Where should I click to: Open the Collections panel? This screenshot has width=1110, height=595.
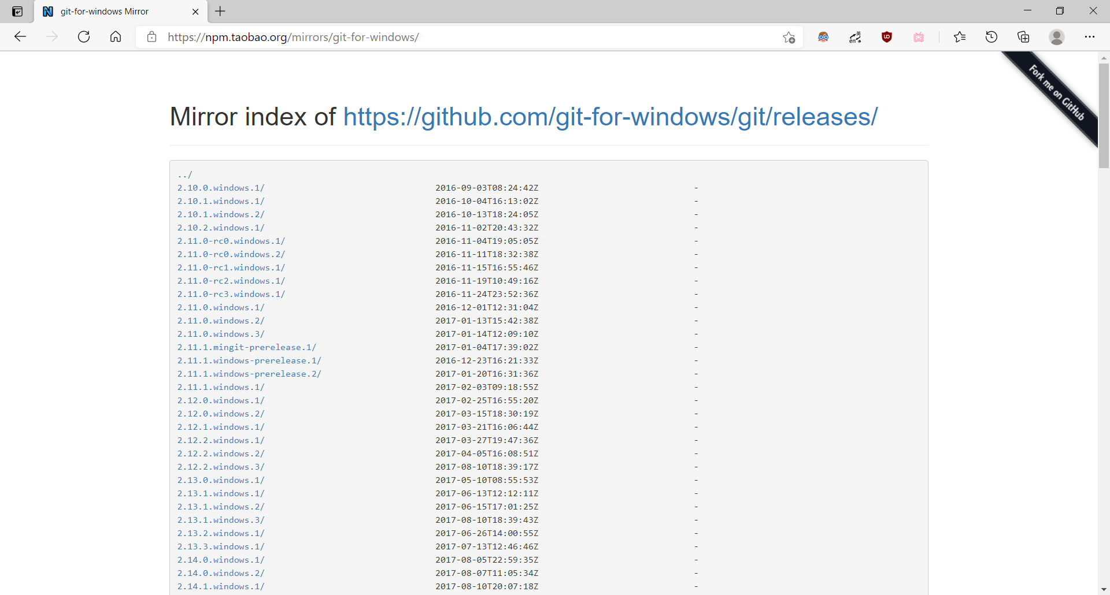(x=1023, y=37)
